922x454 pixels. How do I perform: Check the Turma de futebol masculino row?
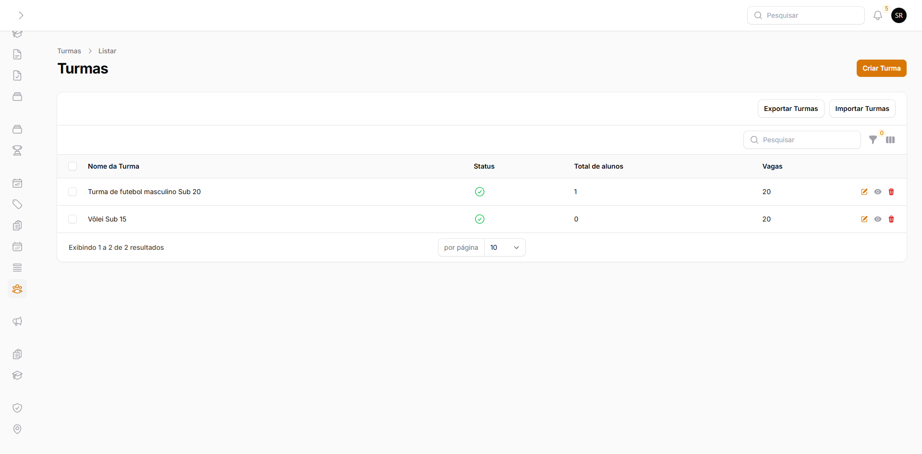tap(73, 192)
